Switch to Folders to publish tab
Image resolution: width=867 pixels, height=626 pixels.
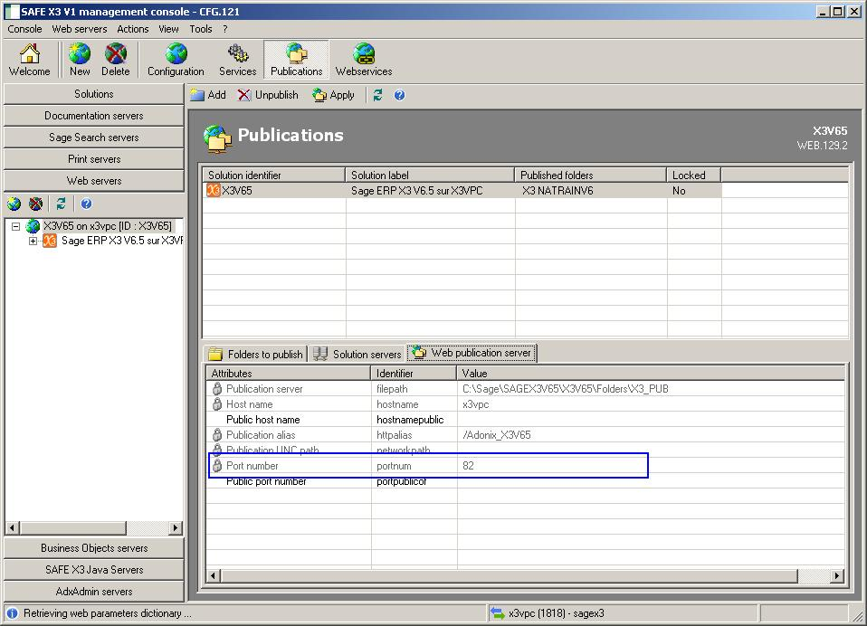click(255, 355)
